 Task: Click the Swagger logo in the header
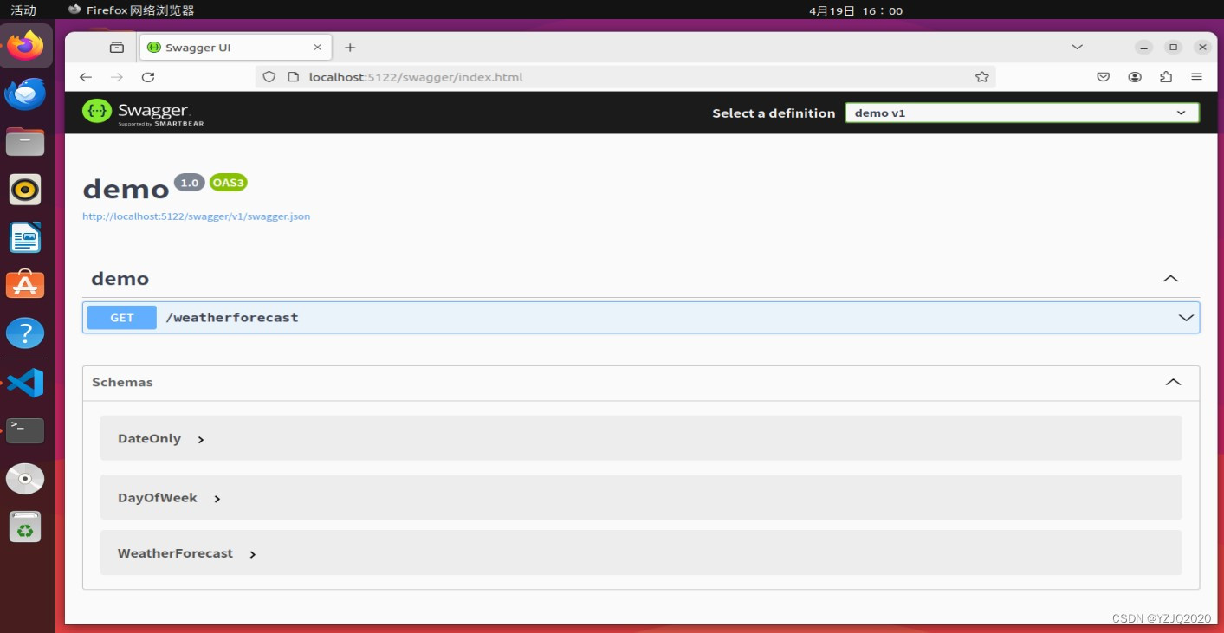coord(143,113)
